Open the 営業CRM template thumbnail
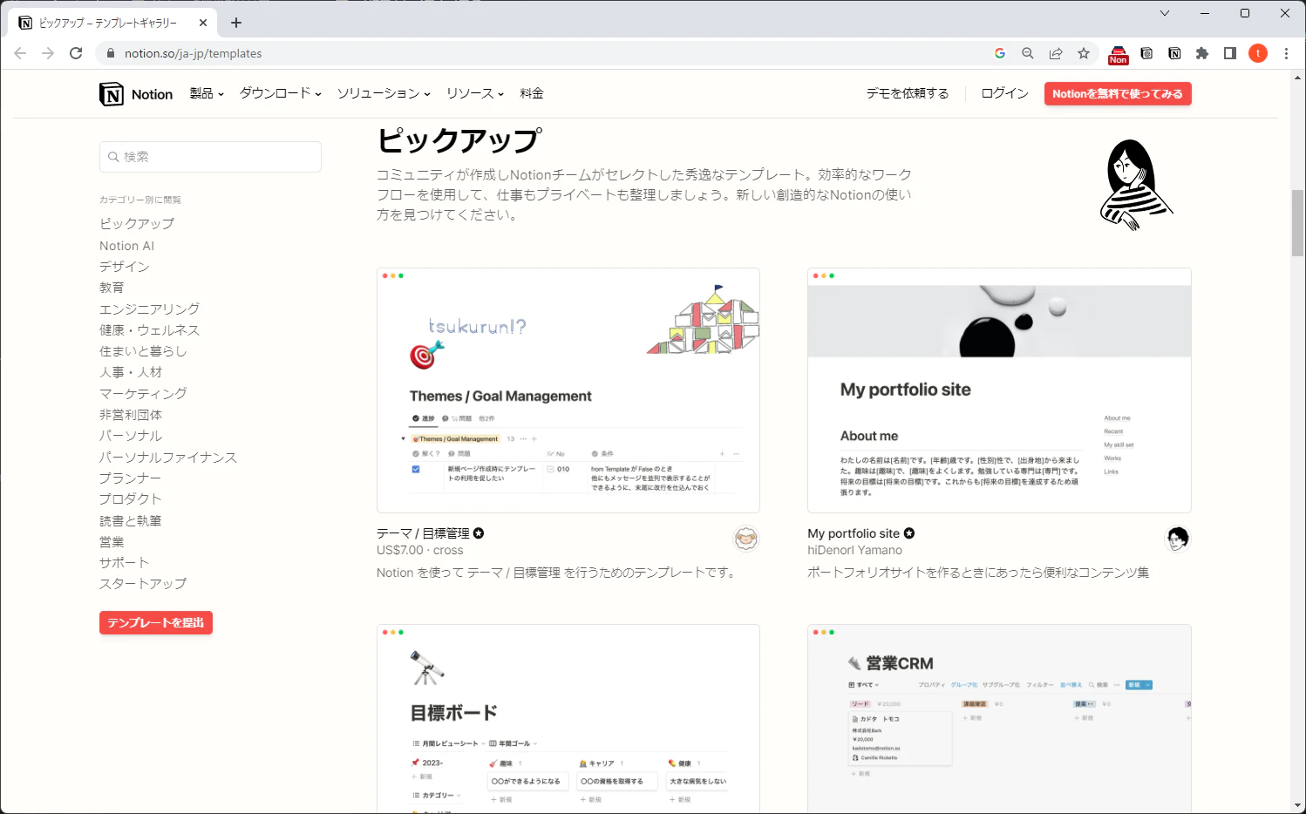Screen dimensions: 1306x814 999,719
